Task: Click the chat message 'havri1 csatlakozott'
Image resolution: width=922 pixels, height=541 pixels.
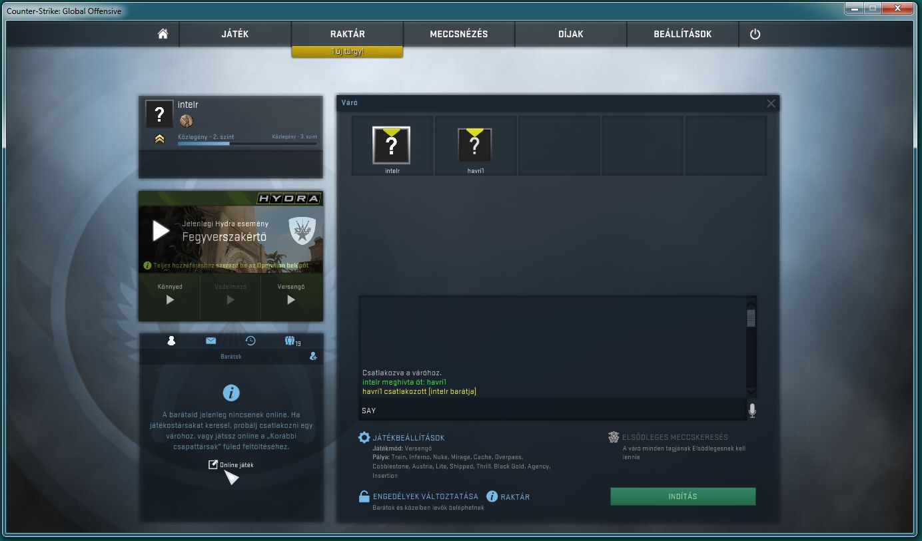Action: coord(419,391)
